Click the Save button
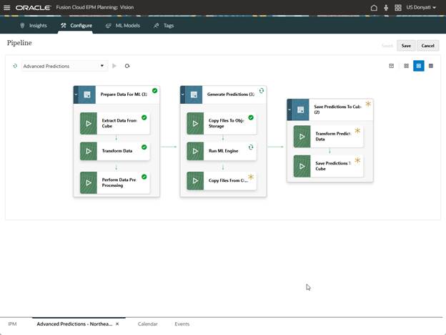The width and height of the screenshot is (446, 335). pos(406,46)
